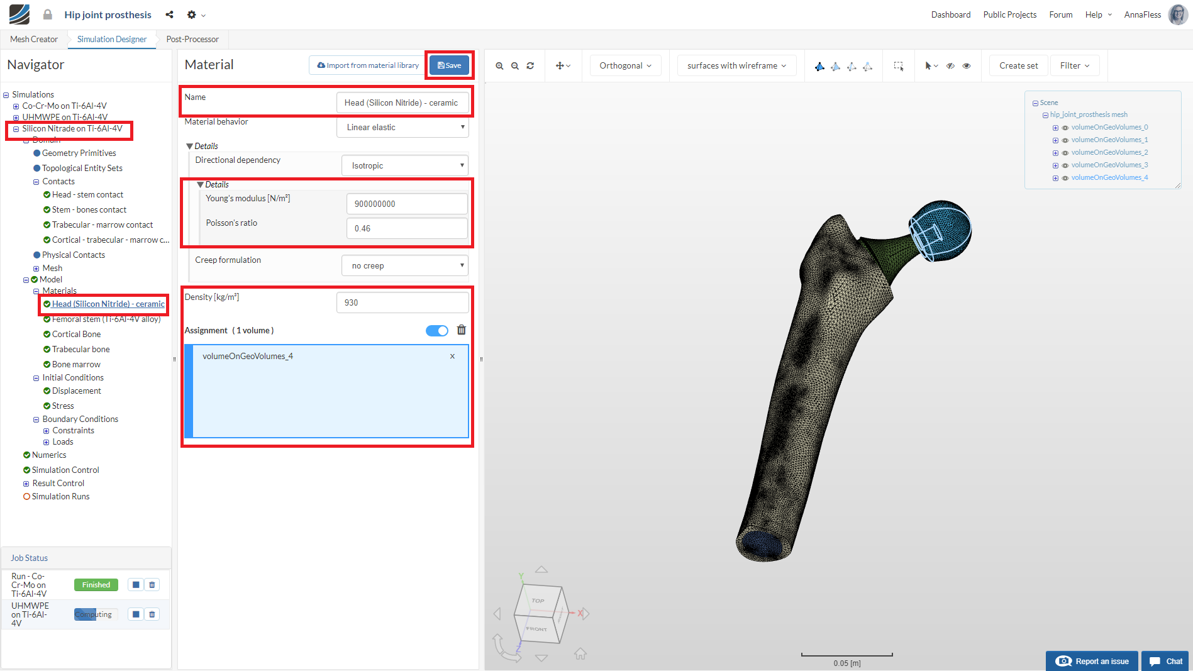
Task: Open the Dashboard menu item
Action: pyautogui.click(x=950, y=14)
